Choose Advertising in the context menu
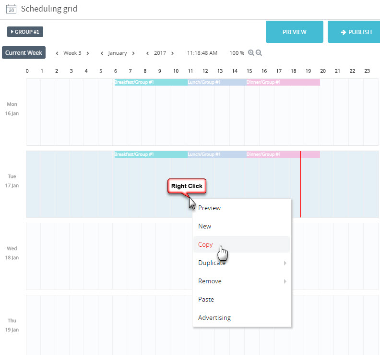The height and width of the screenshot is (355, 380). [x=242, y=317]
